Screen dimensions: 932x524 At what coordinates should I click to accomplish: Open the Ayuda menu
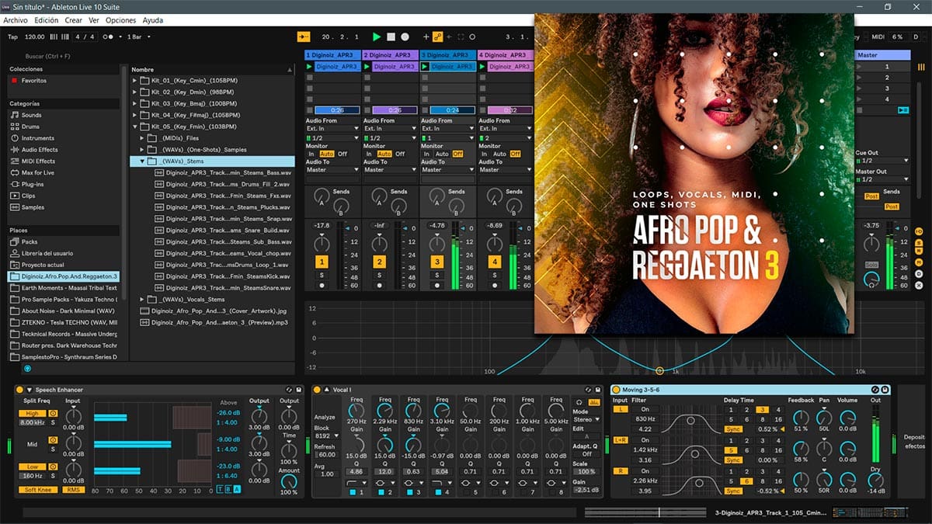click(152, 20)
